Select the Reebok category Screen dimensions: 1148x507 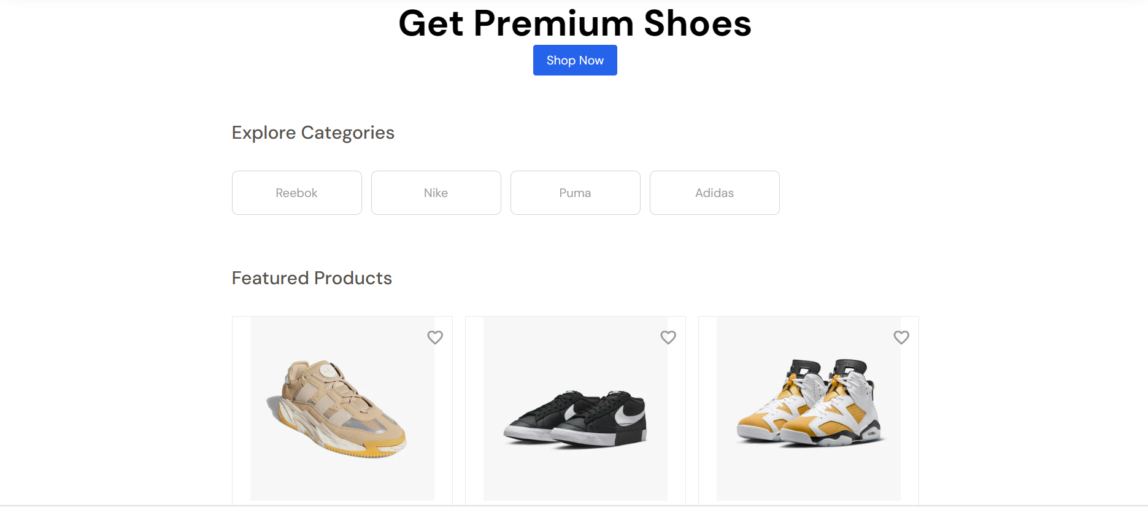(x=297, y=193)
